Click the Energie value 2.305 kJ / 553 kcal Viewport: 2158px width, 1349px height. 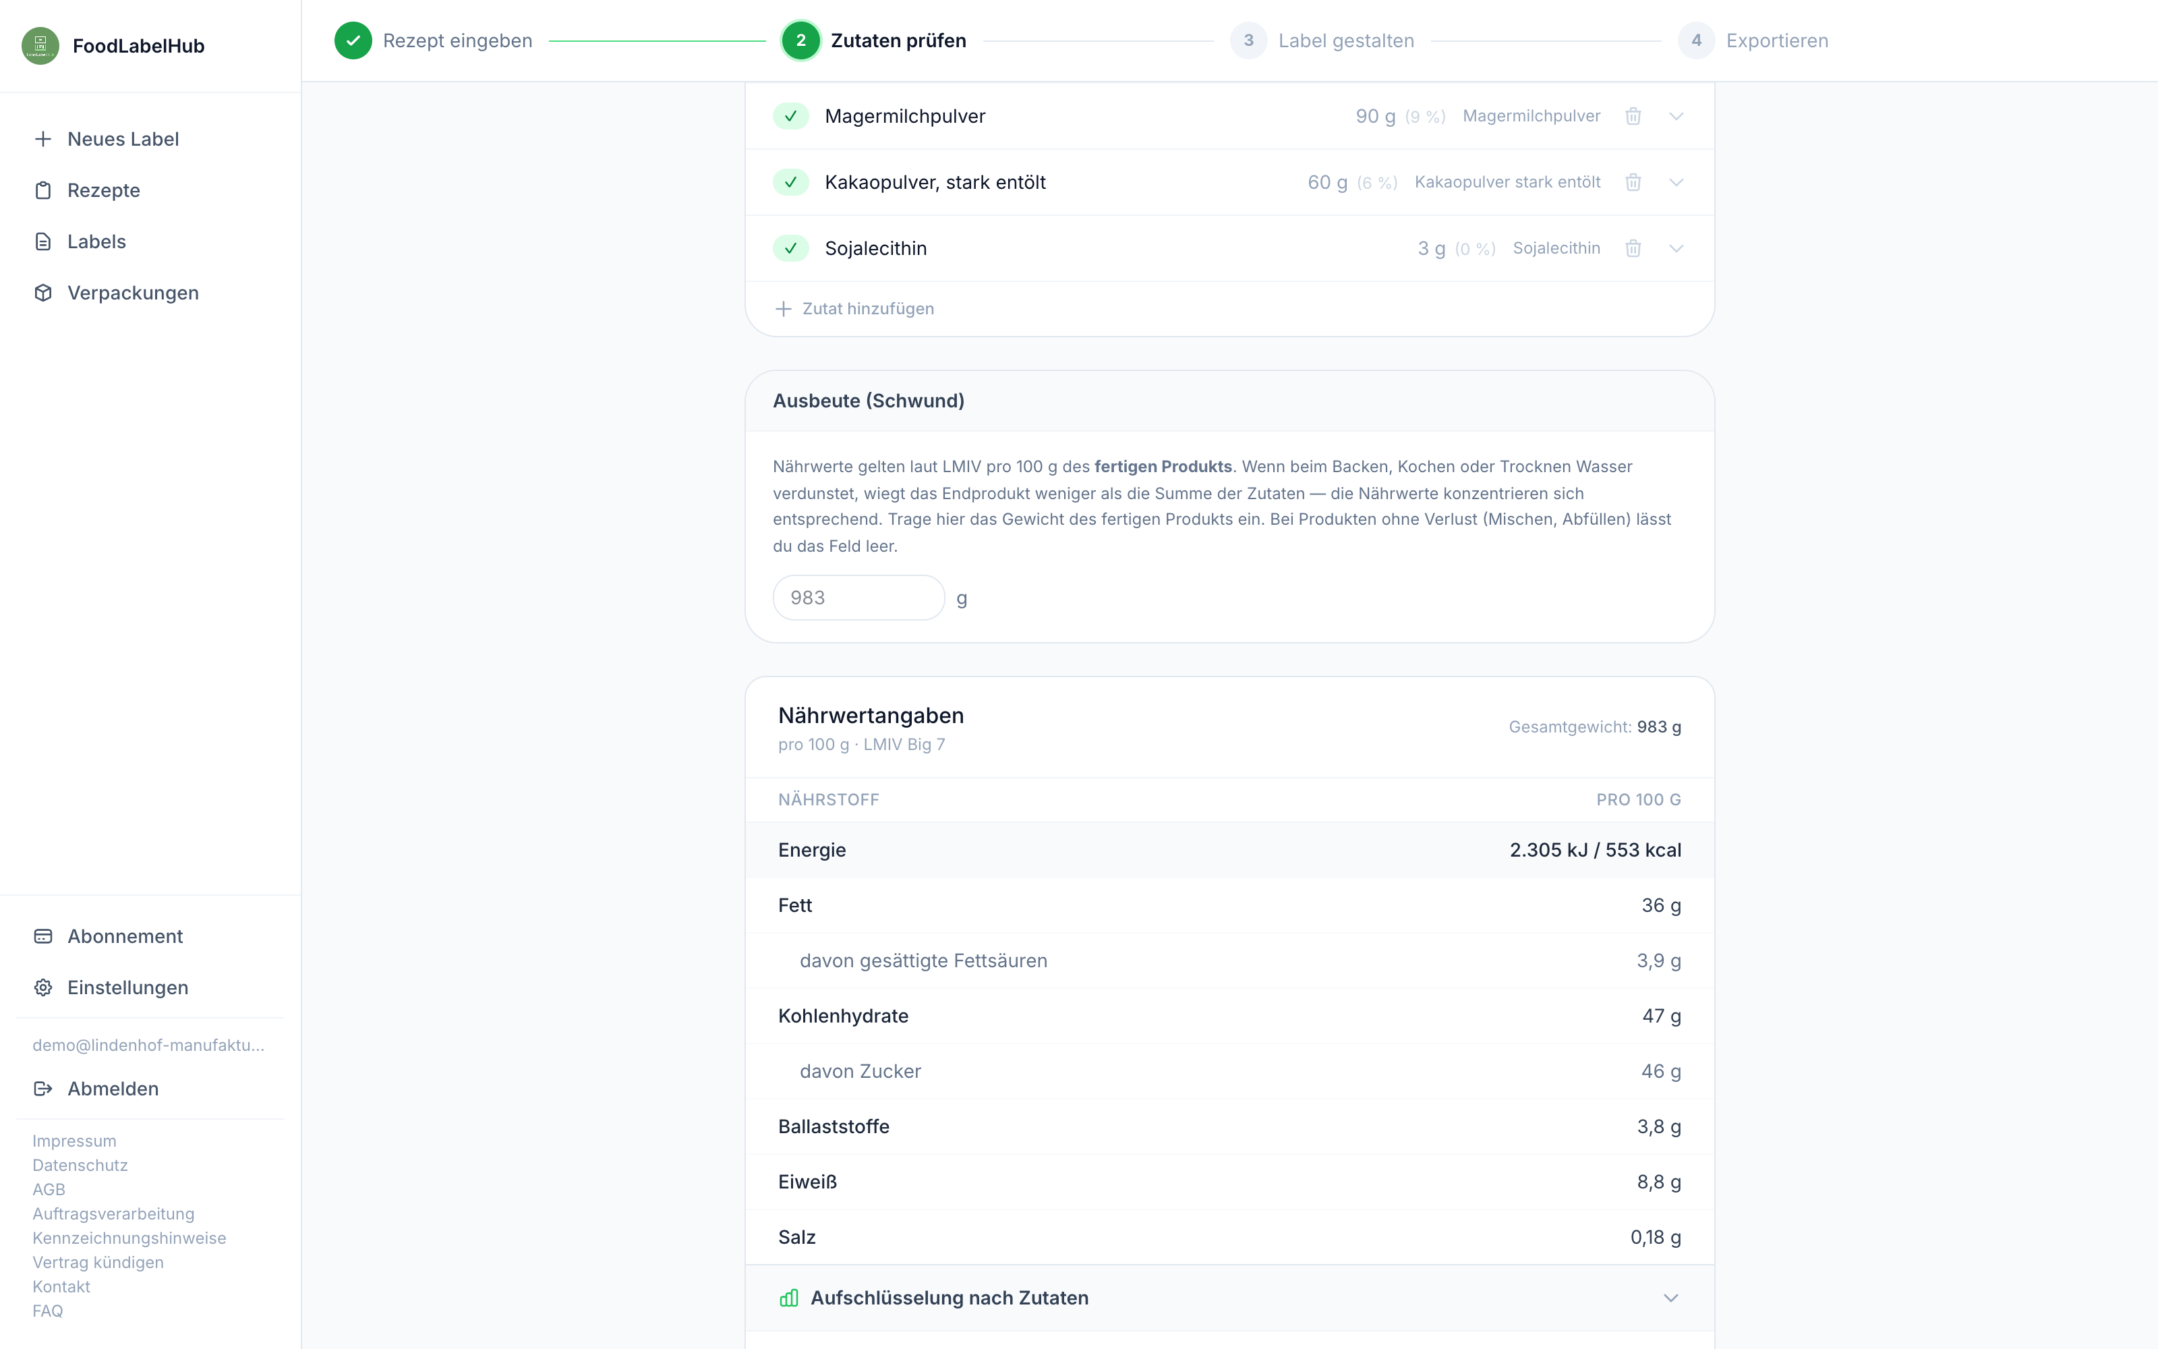click(1594, 851)
